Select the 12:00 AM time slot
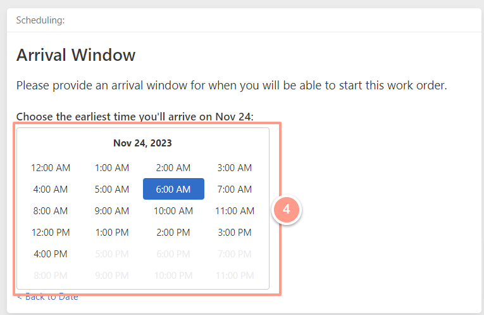 coord(51,167)
